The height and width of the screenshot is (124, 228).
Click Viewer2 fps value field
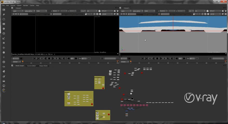coord(84,58)
